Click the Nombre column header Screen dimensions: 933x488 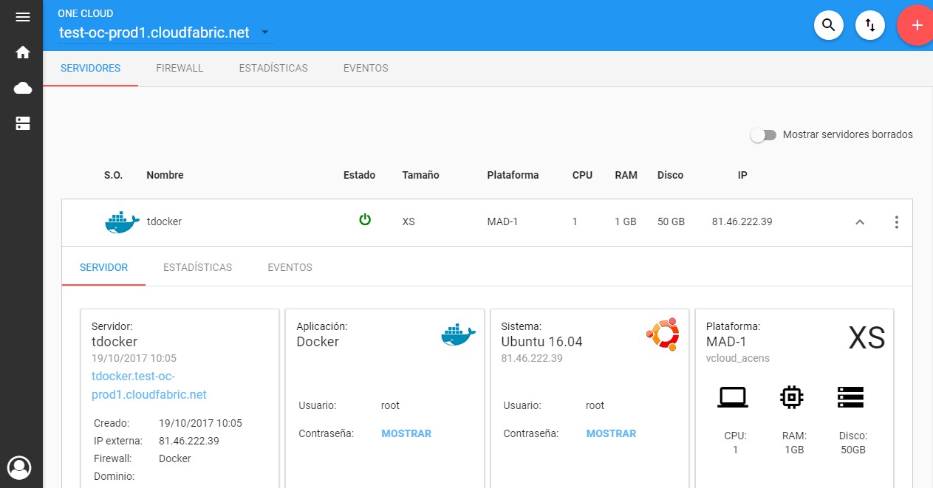(x=165, y=175)
